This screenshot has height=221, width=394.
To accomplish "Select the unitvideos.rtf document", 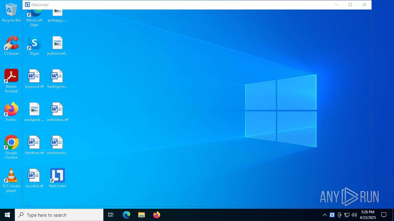I will (57, 112).
